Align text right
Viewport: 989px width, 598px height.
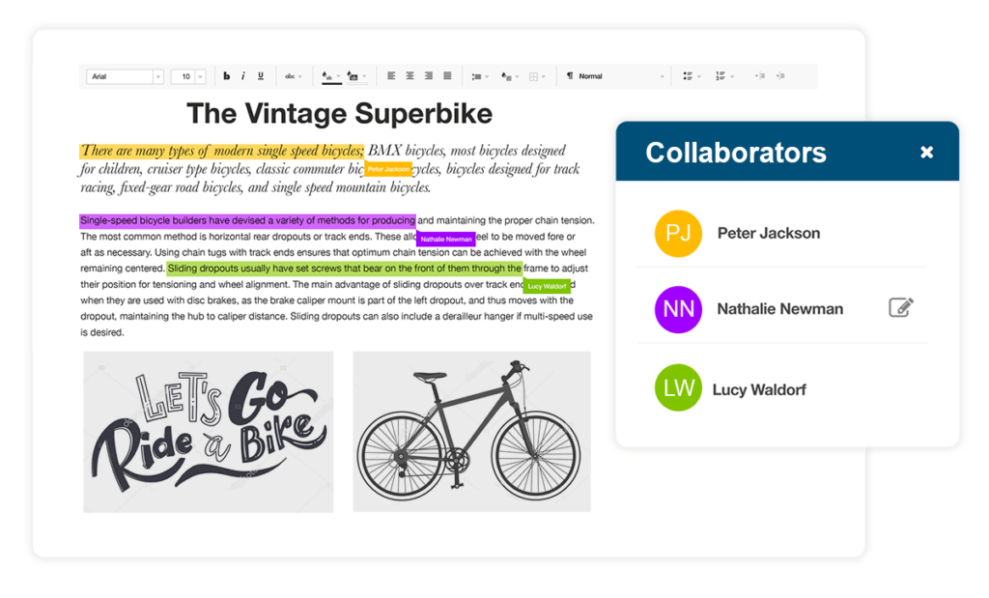(428, 75)
